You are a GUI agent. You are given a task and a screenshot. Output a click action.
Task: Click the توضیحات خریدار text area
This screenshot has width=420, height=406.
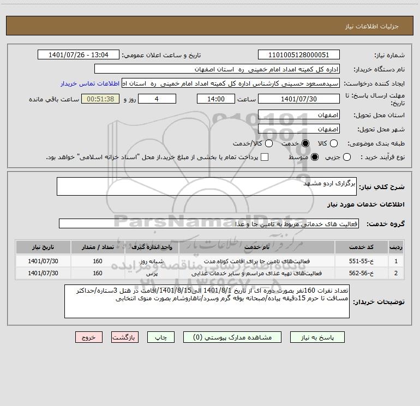[x=207, y=301]
